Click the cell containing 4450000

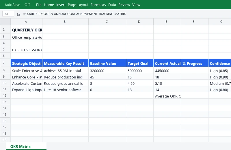[167, 70]
